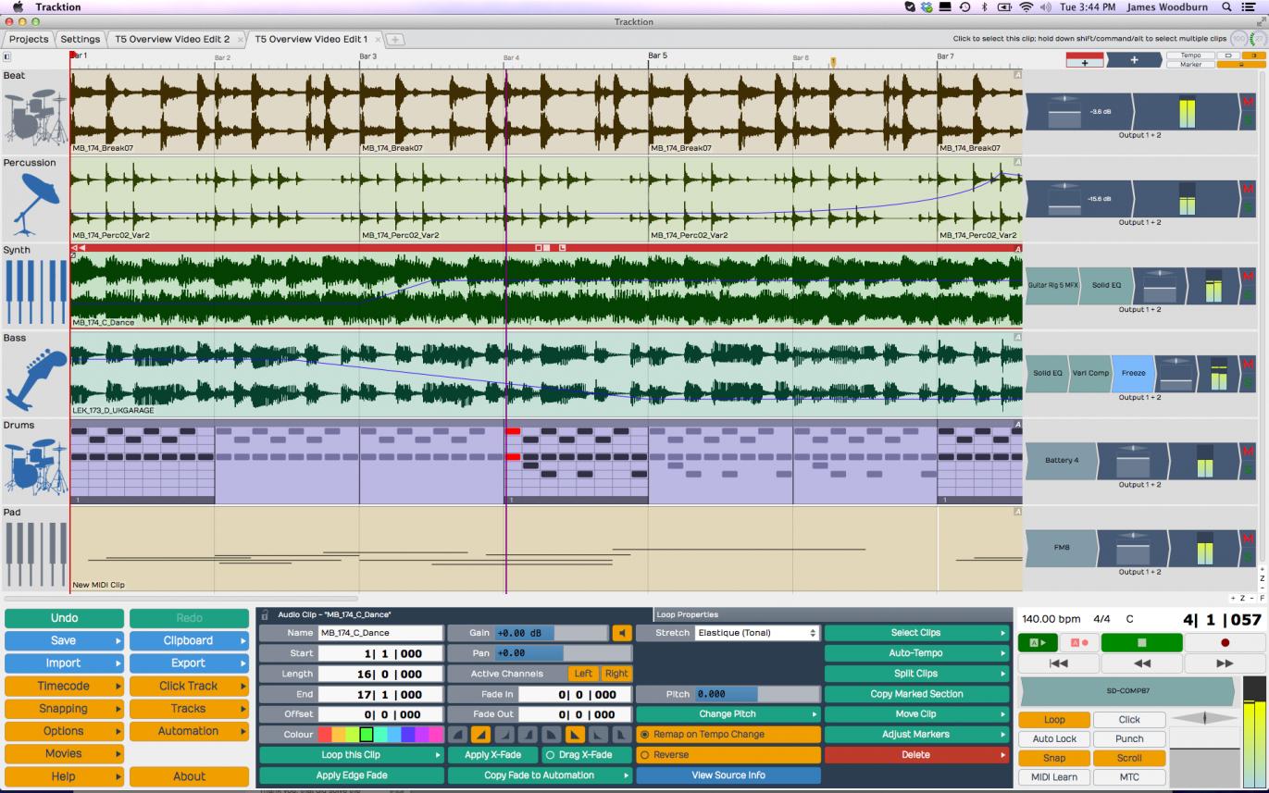Open the Stretch mode Elastique dropdown
The image size is (1269, 793).
757,633
